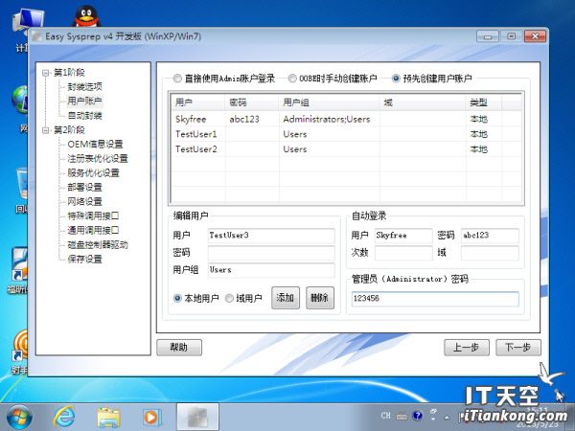Select the TestUser2 user row
The width and height of the screenshot is (575, 431).
click(347, 149)
